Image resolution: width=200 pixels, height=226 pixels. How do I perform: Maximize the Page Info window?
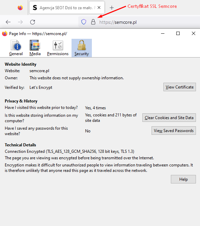pos(178,33)
